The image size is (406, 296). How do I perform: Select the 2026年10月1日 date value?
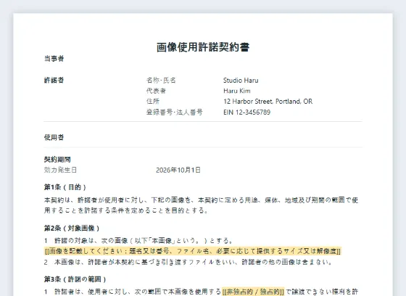click(x=178, y=170)
